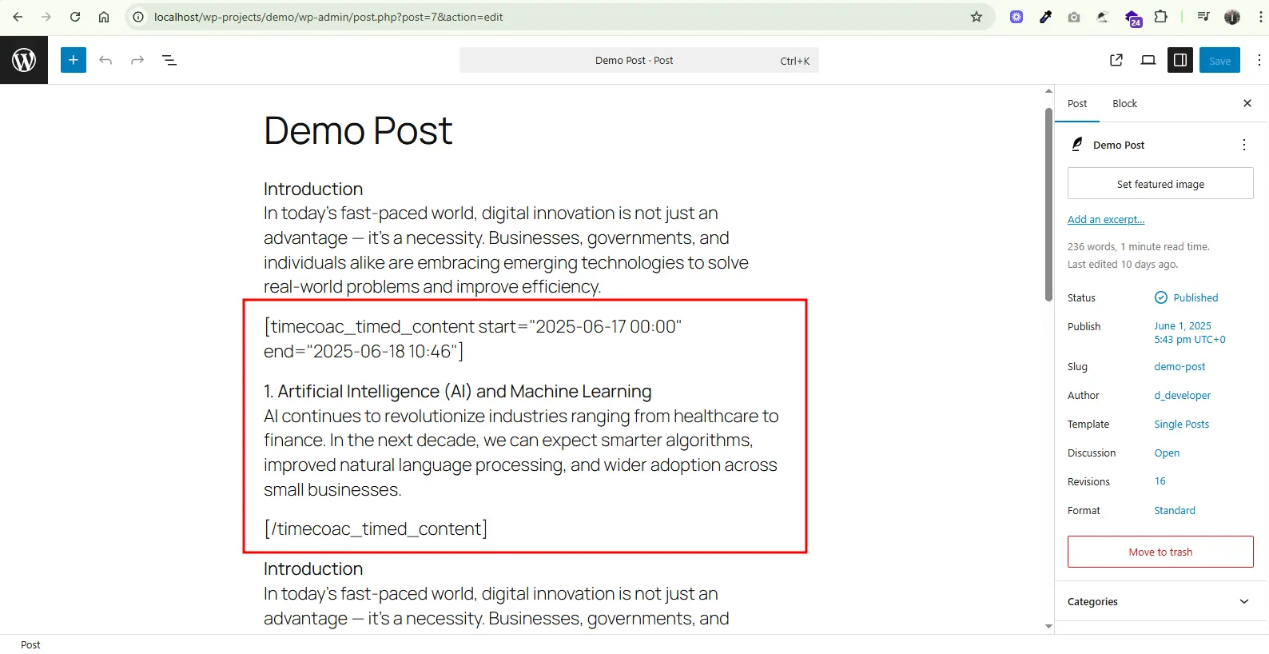Open the Demo Post actions menu
The height and width of the screenshot is (654, 1269).
[x=1243, y=145]
